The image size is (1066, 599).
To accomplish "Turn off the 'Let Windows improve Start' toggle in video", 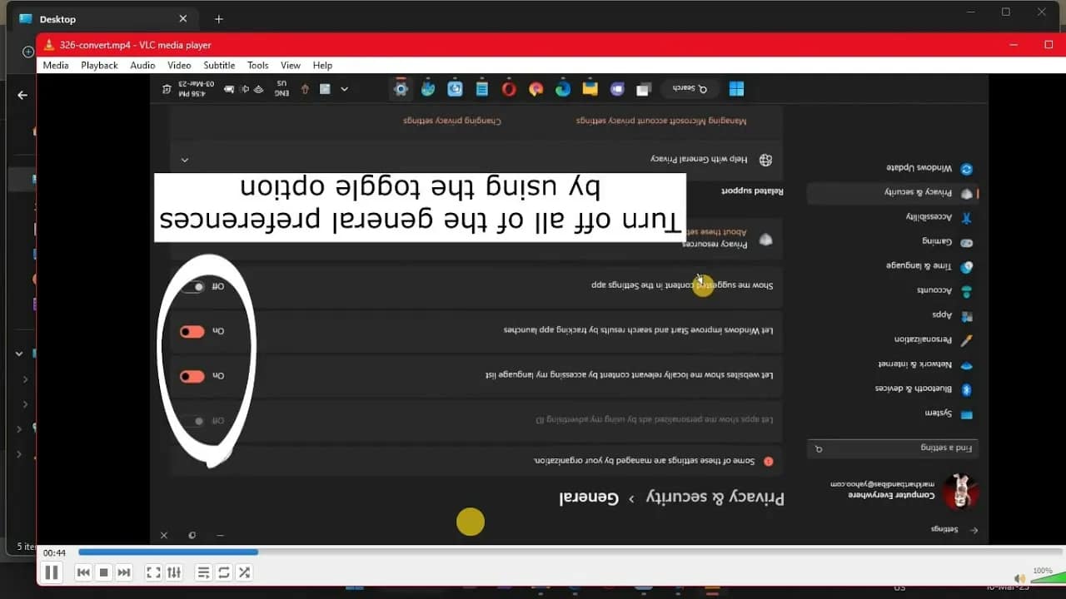I will click(192, 330).
